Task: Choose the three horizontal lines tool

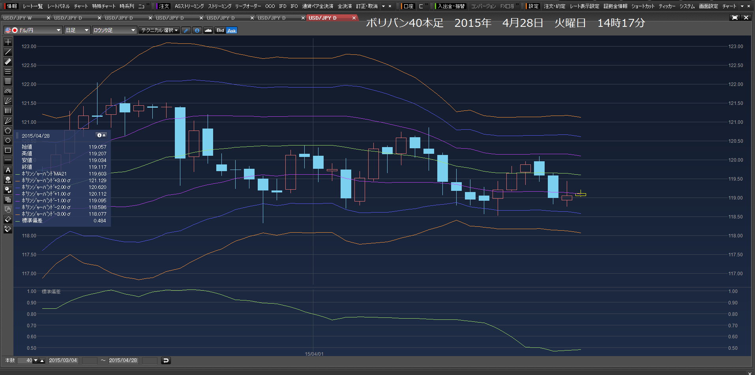Action: pos(7,71)
